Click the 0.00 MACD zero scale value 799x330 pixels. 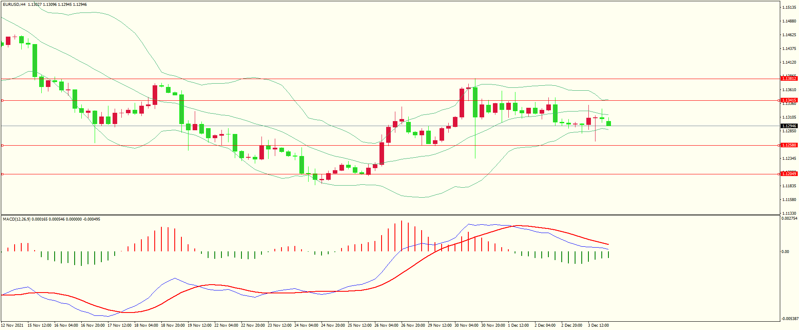pyautogui.click(x=785, y=252)
